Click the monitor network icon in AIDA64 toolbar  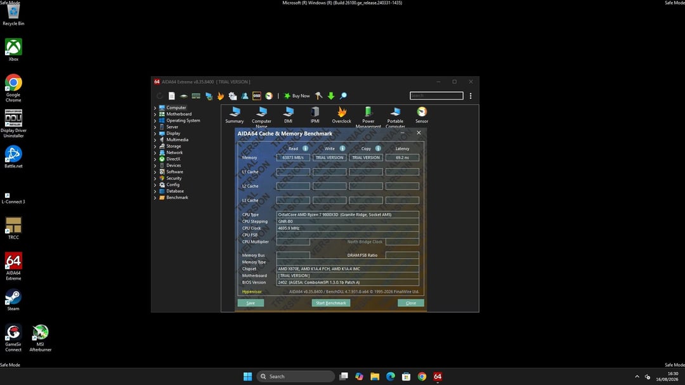209,96
